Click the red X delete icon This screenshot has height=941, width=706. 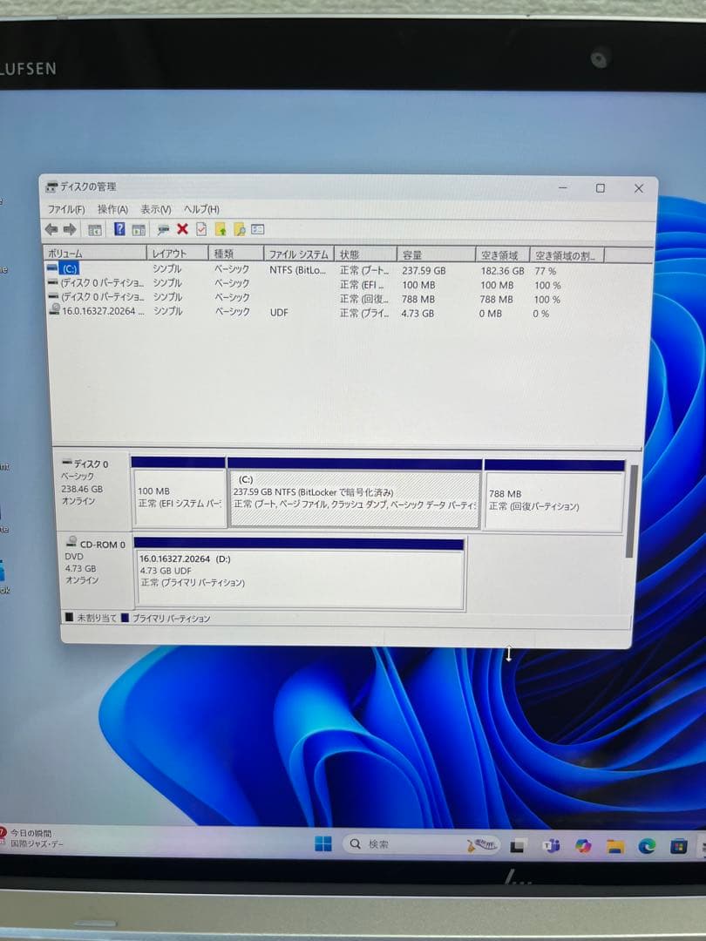click(182, 229)
